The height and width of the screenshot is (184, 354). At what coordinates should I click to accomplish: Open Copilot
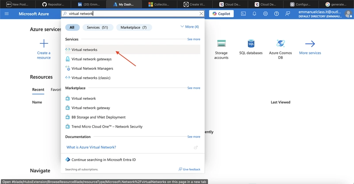pos(221,14)
